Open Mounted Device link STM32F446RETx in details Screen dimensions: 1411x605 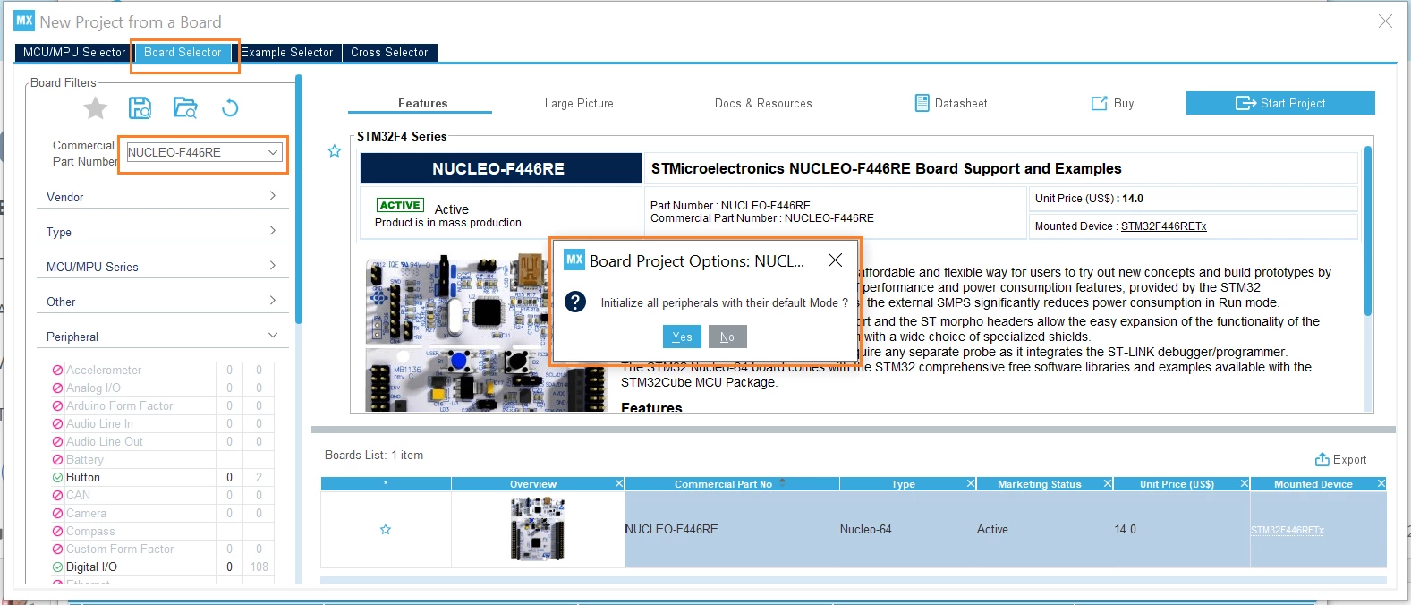(1163, 226)
